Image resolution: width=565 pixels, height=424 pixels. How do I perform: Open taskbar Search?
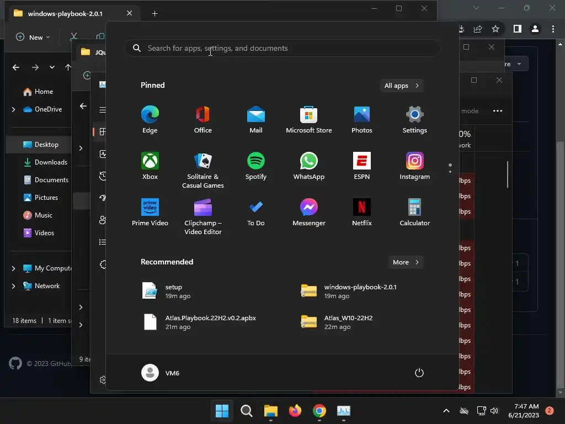point(247,411)
